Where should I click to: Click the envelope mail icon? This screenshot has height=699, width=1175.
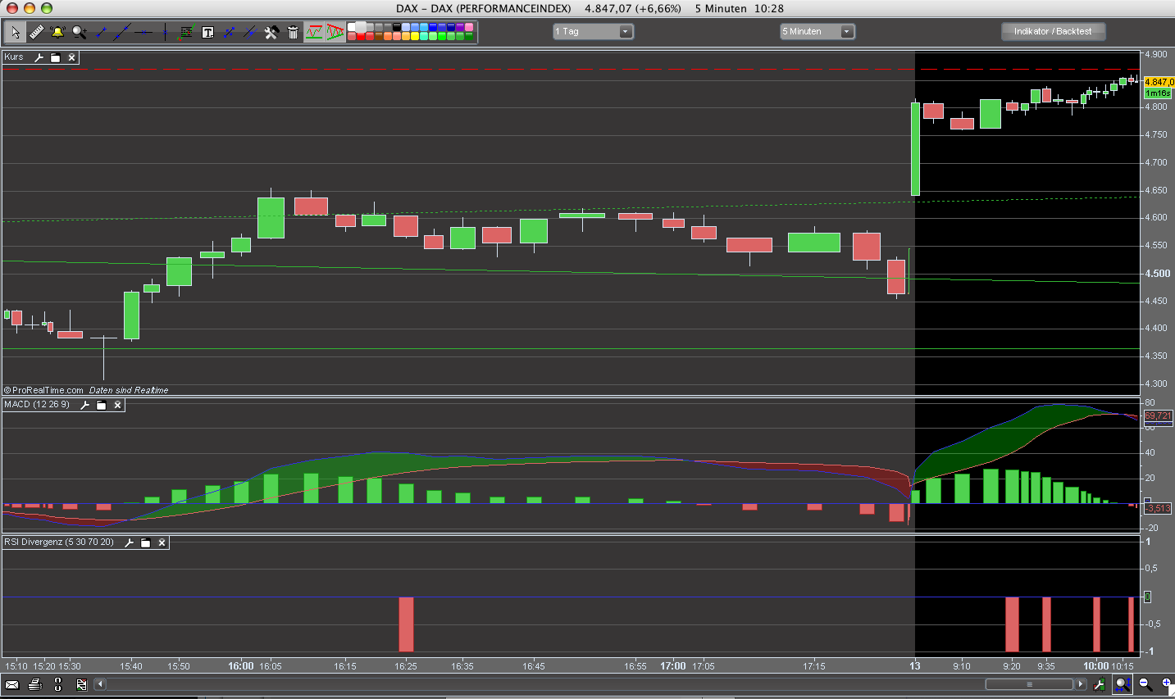click(x=12, y=684)
